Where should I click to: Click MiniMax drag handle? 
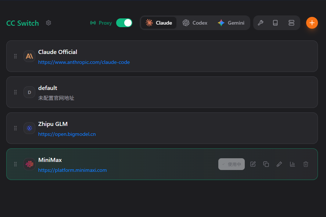pos(15,164)
